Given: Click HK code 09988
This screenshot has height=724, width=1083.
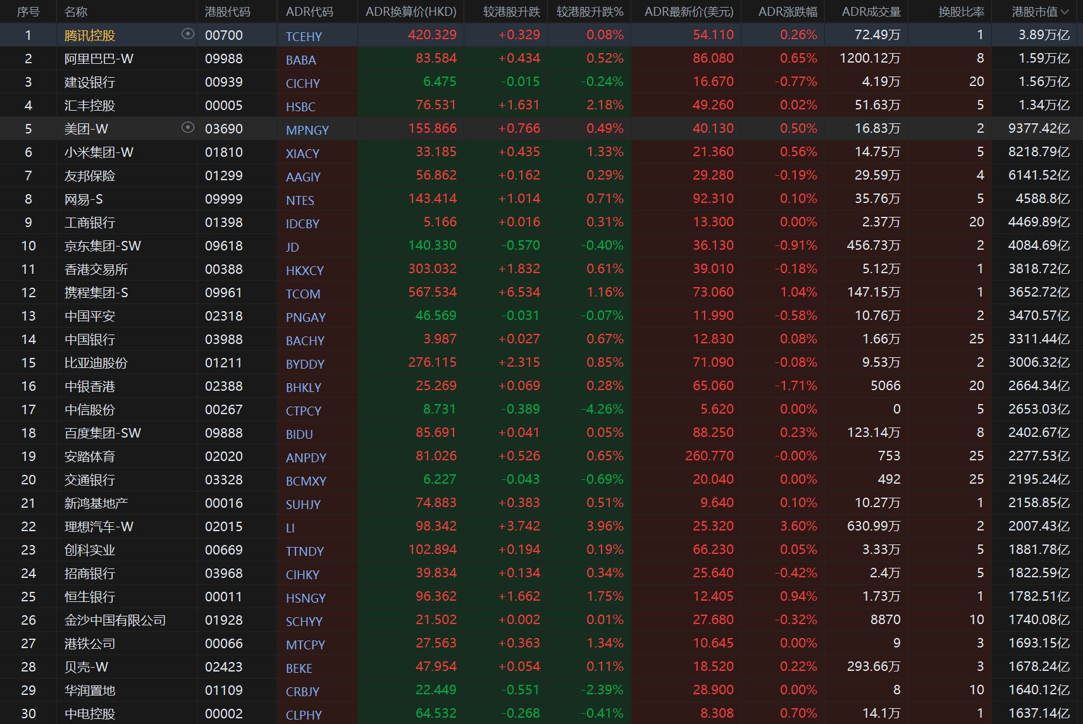Looking at the screenshot, I should pyautogui.click(x=224, y=59).
